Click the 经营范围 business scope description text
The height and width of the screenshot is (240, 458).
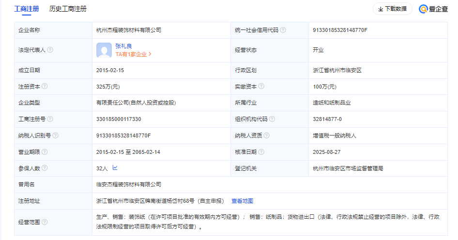pos(268,222)
